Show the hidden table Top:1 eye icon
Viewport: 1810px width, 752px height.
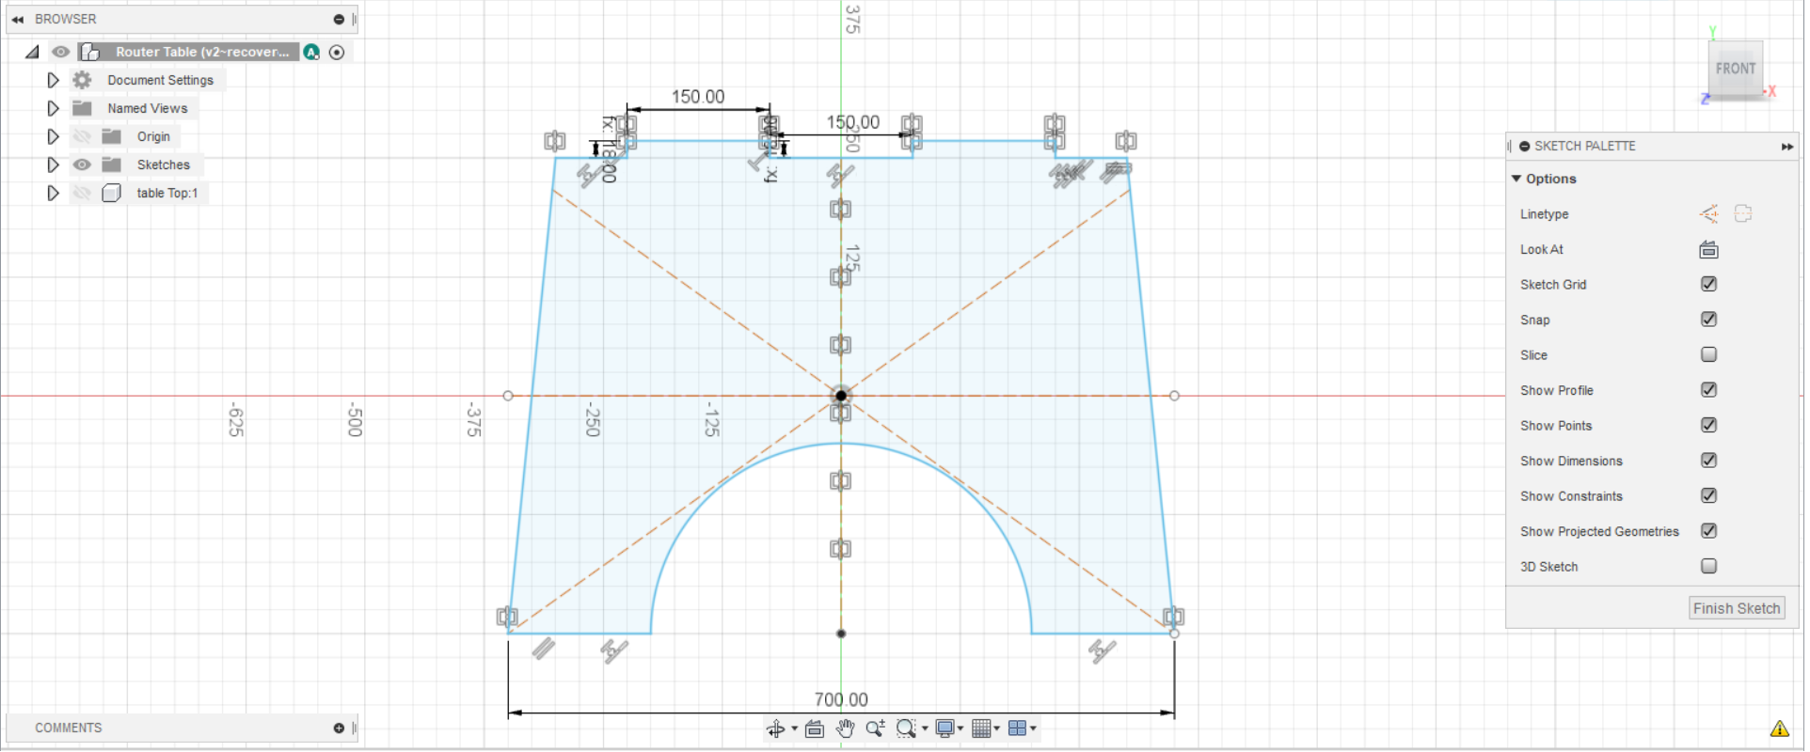83,194
